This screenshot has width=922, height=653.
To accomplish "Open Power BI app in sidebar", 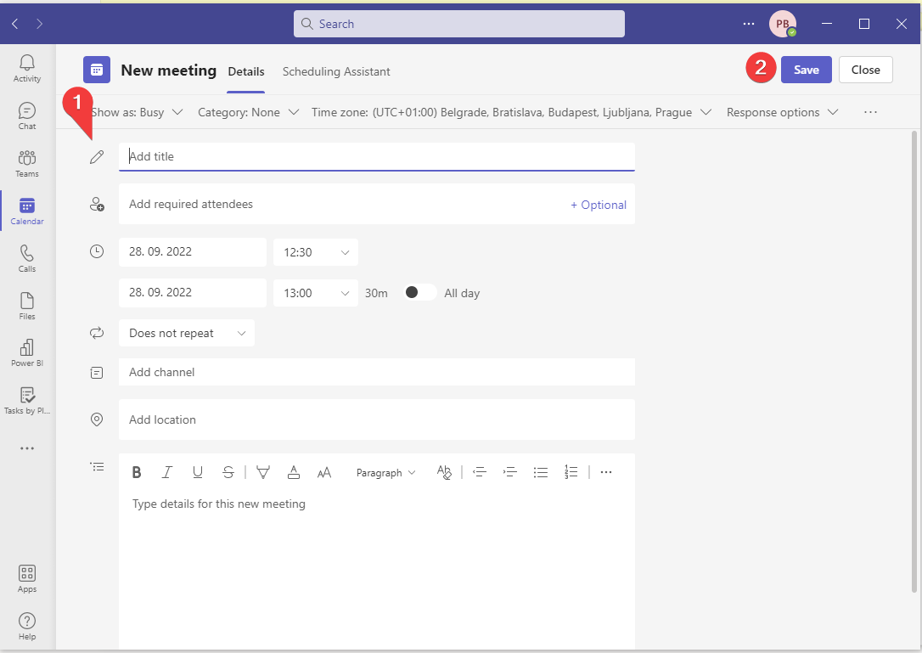I will pyautogui.click(x=27, y=353).
